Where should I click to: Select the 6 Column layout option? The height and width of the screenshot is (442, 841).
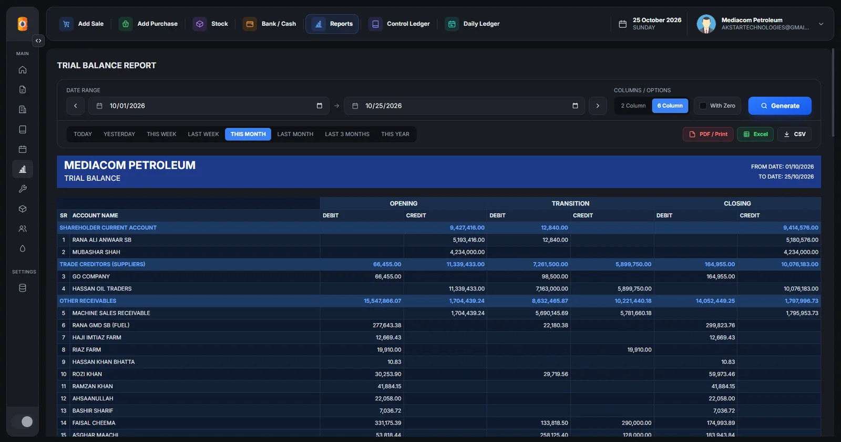coord(670,106)
